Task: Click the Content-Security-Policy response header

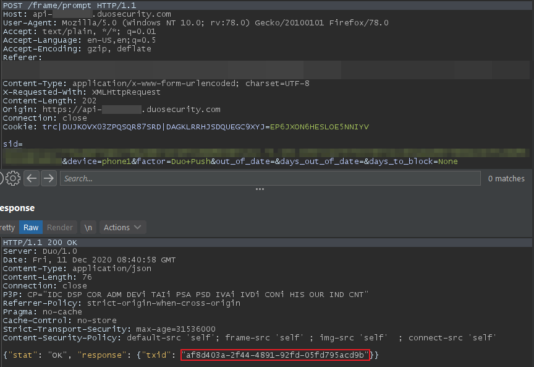Action: [62, 337]
